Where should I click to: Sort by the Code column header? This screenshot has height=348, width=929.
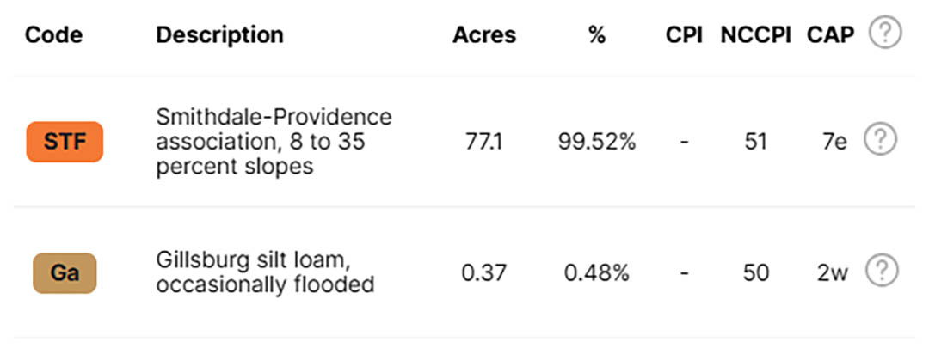(x=53, y=35)
